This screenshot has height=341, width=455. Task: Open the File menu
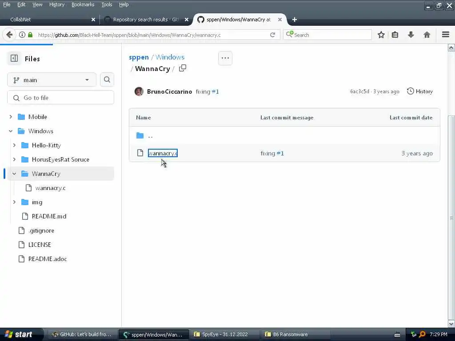(7, 4)
